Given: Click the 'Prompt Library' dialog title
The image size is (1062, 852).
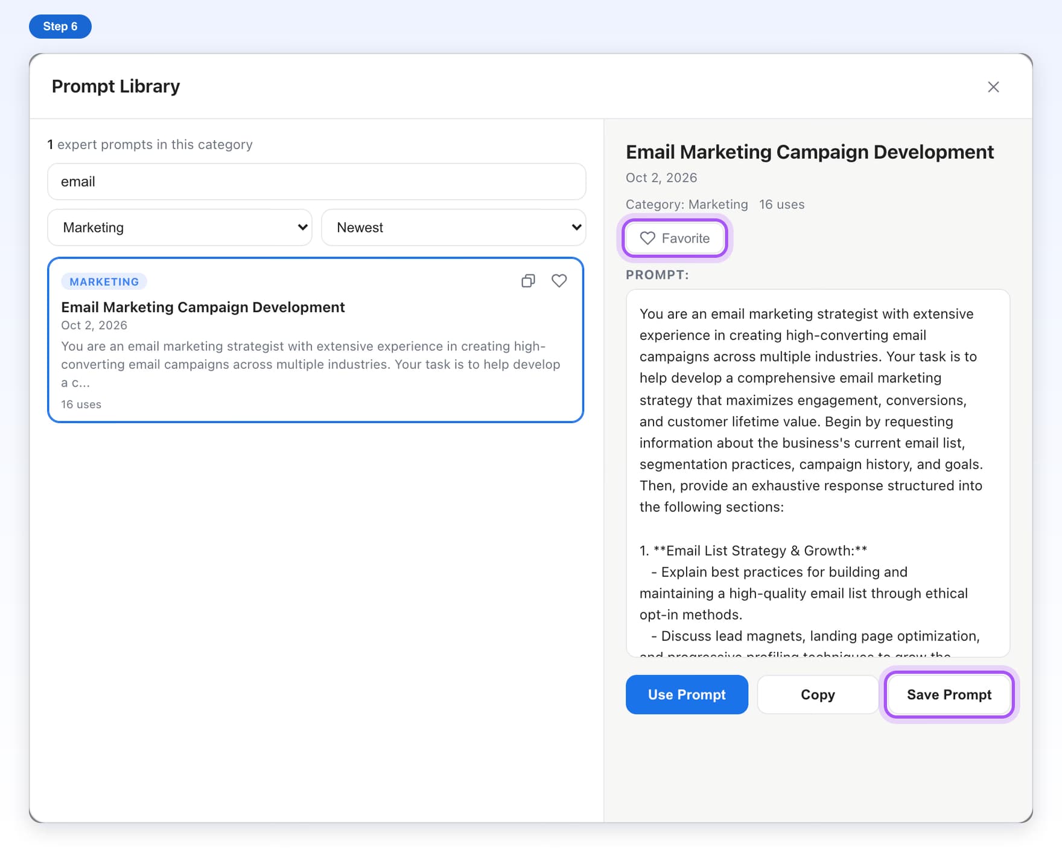Looking at the screenshot, I should 116,86.
